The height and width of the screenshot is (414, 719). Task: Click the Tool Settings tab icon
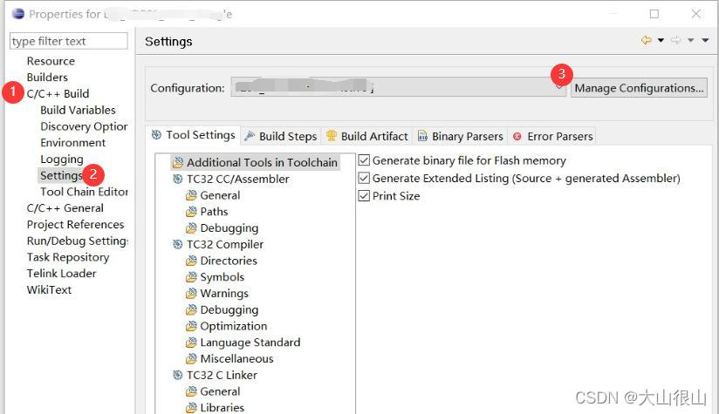[156, 134]
